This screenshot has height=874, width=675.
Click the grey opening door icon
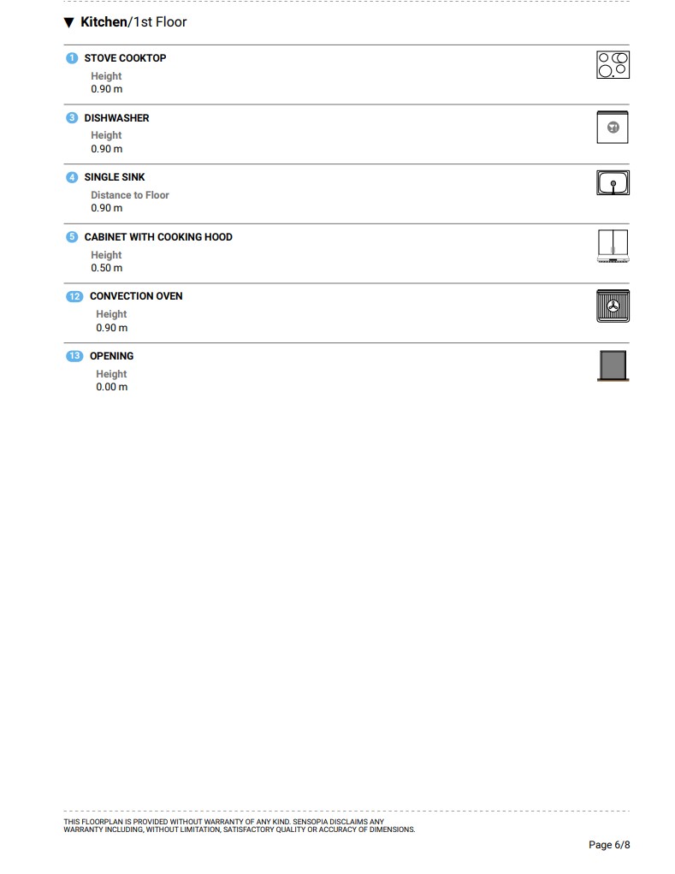[613, 366]
